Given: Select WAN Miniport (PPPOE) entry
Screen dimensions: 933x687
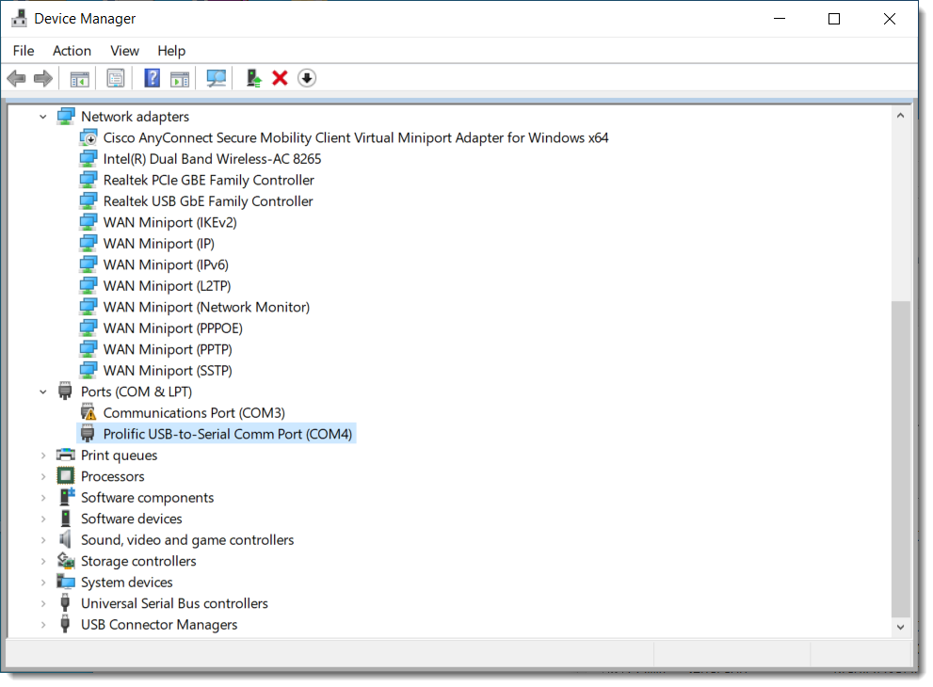Looking at the screenshot, I should tap(172, 328).
